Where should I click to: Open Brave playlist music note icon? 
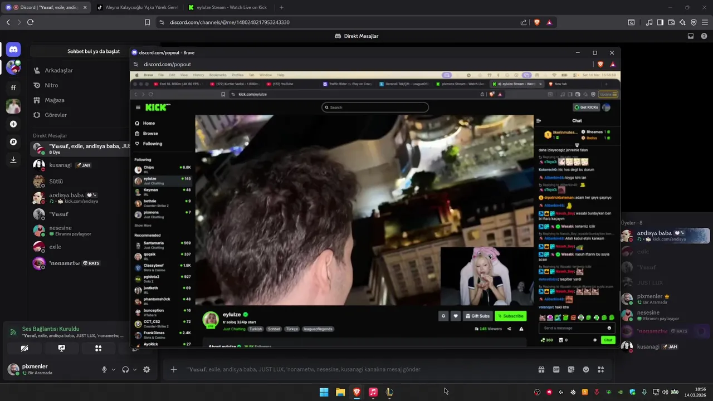(x=649, y=22)
